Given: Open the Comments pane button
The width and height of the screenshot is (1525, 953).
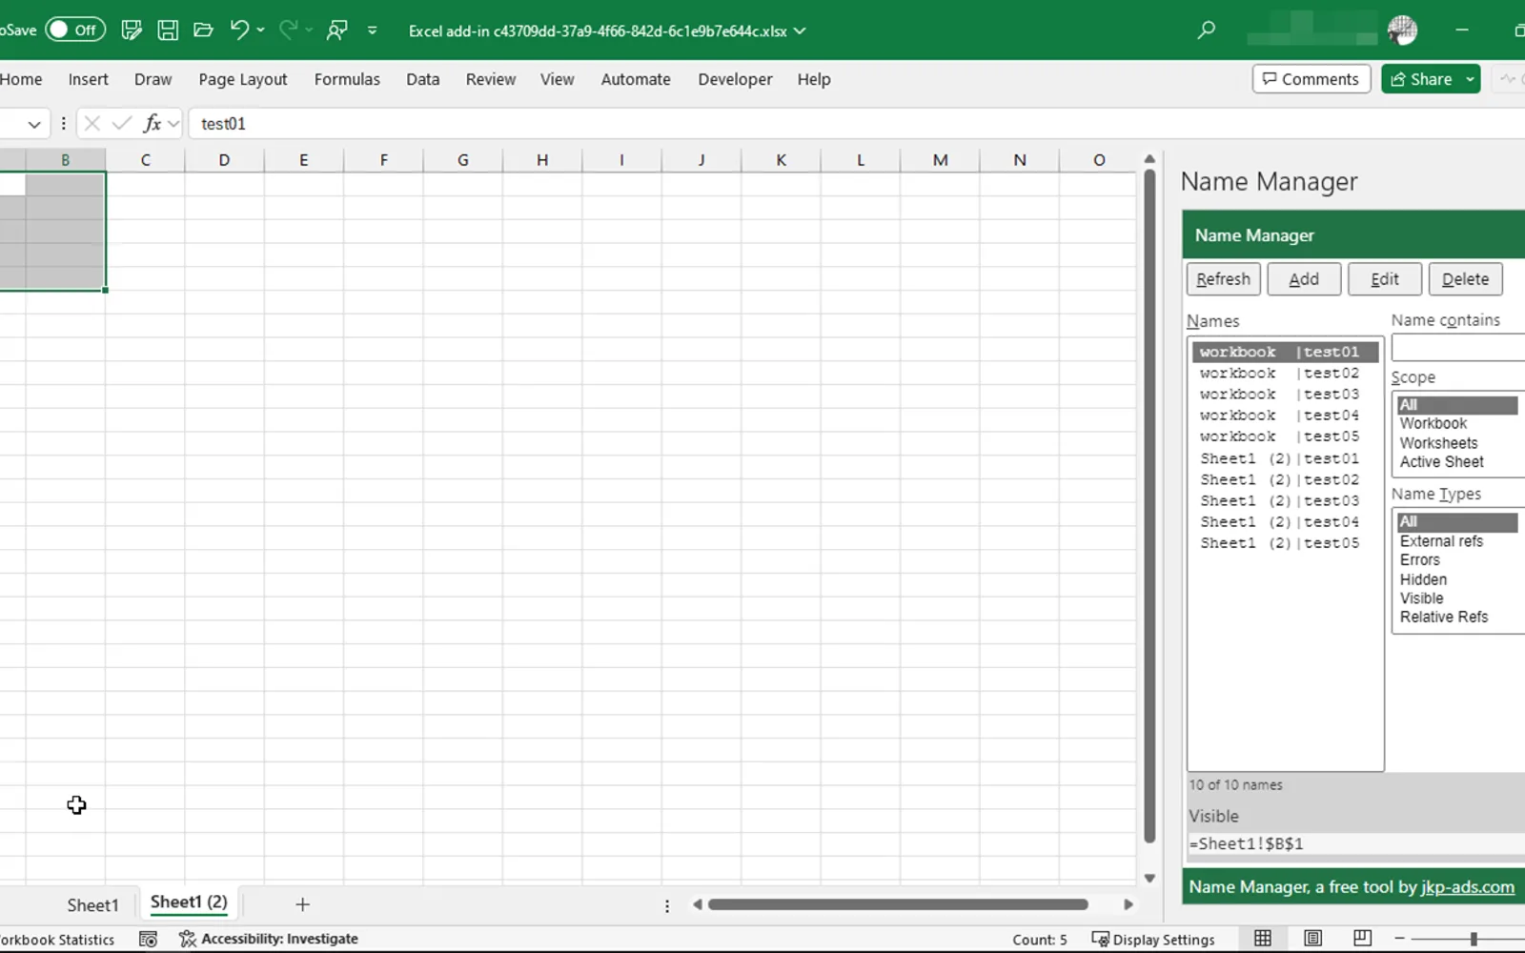Looking at the screenshot, I should (1311, 79).
